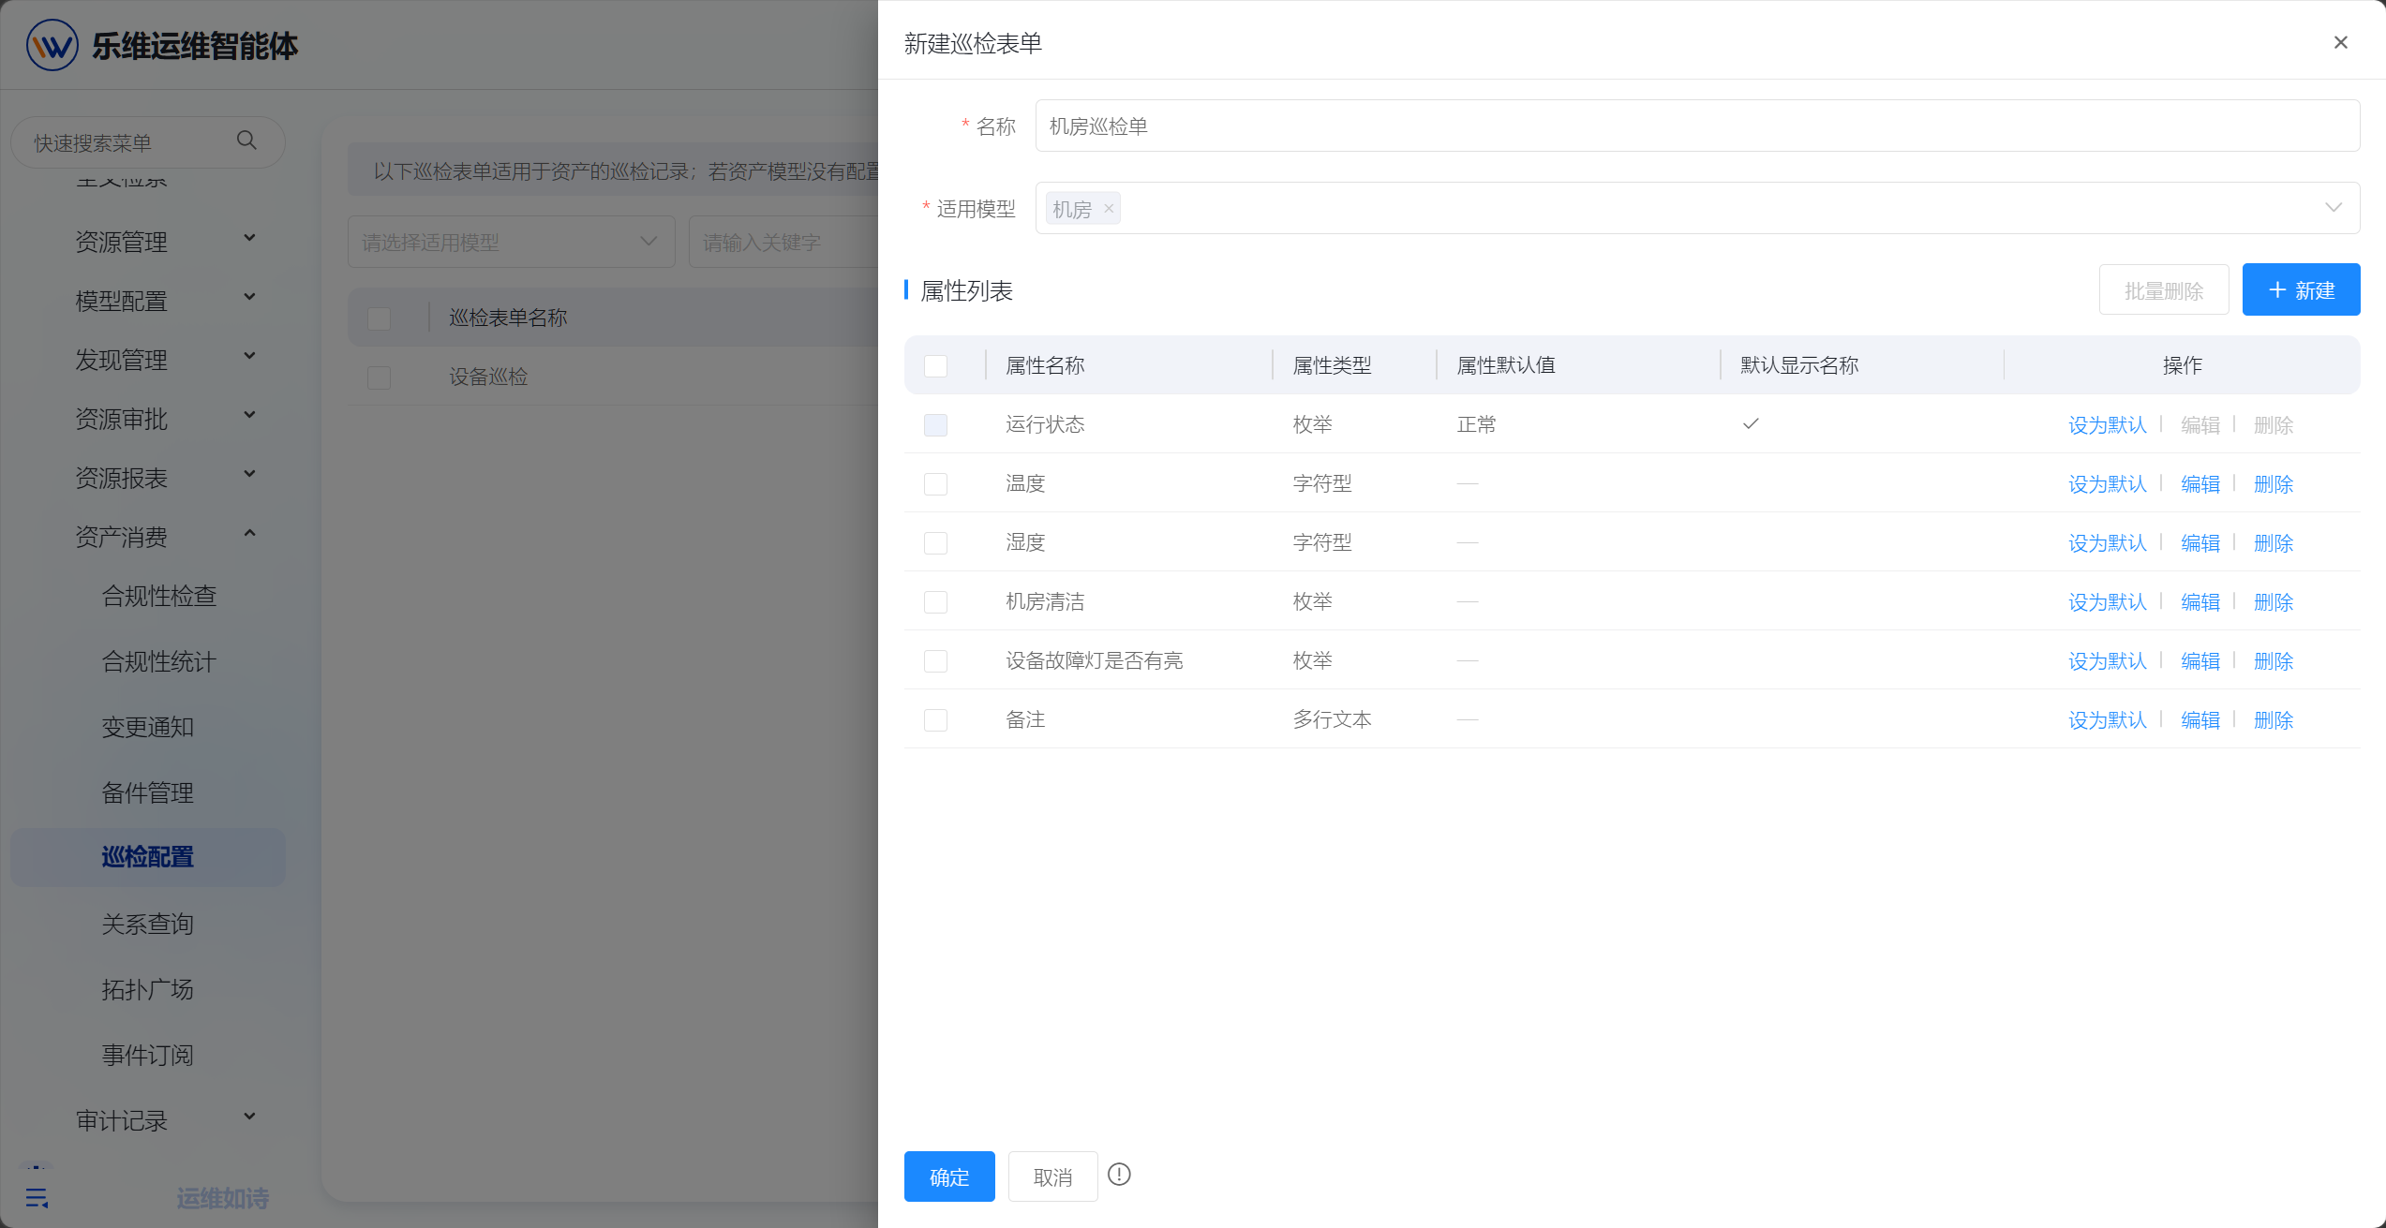Click the 新建 button to add an attribute
The height and width of the screenshot is (1228, 2386).
tap(2301, 289)
